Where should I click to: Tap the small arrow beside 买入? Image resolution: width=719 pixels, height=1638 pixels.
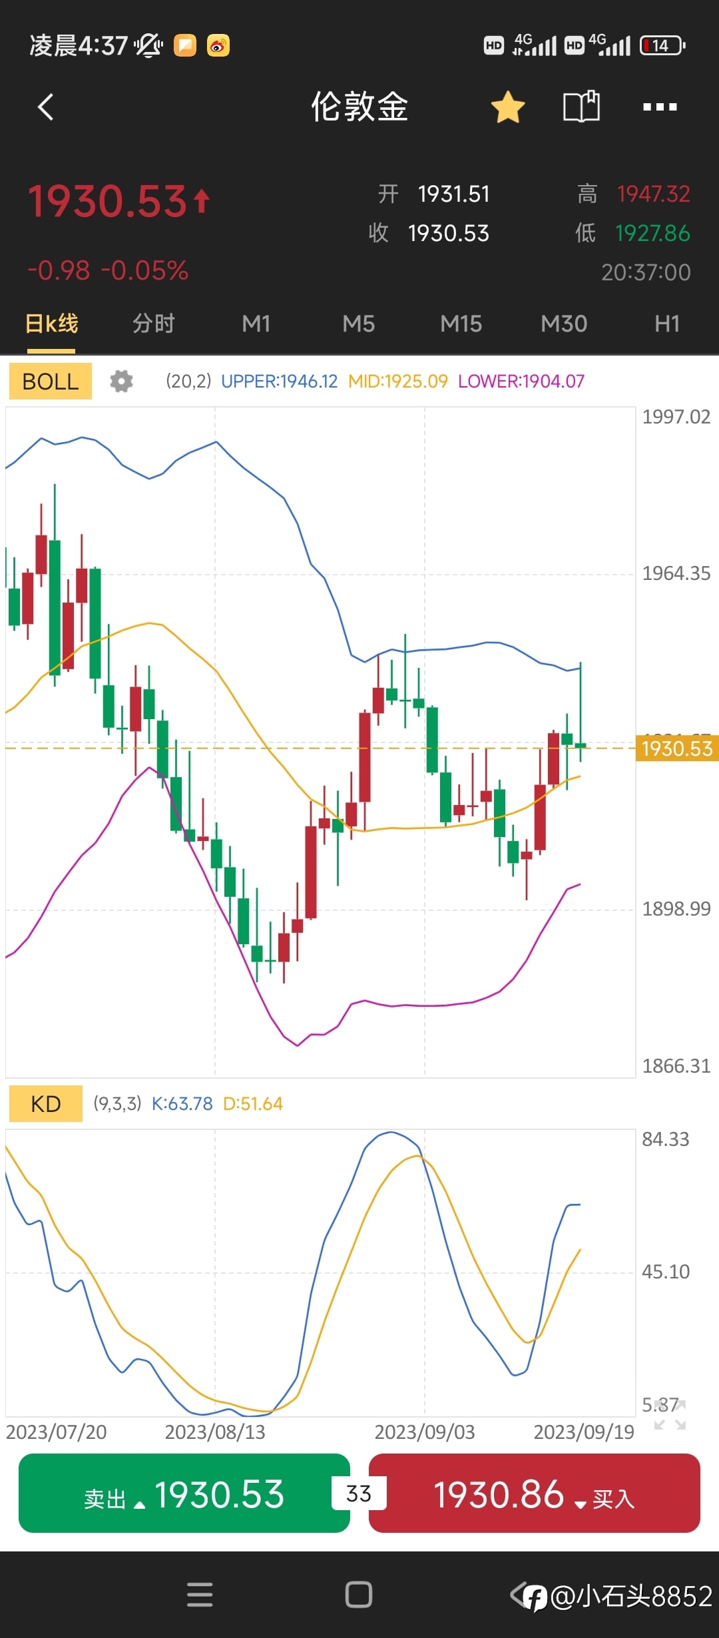pyautogui.click(x=580, y=1503)
